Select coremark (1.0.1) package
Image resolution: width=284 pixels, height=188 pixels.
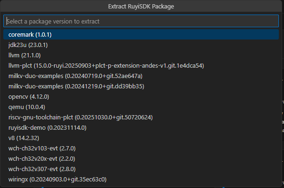point(141,34)
